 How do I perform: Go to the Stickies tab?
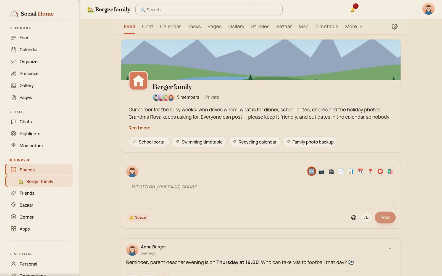tap(260, 26)
